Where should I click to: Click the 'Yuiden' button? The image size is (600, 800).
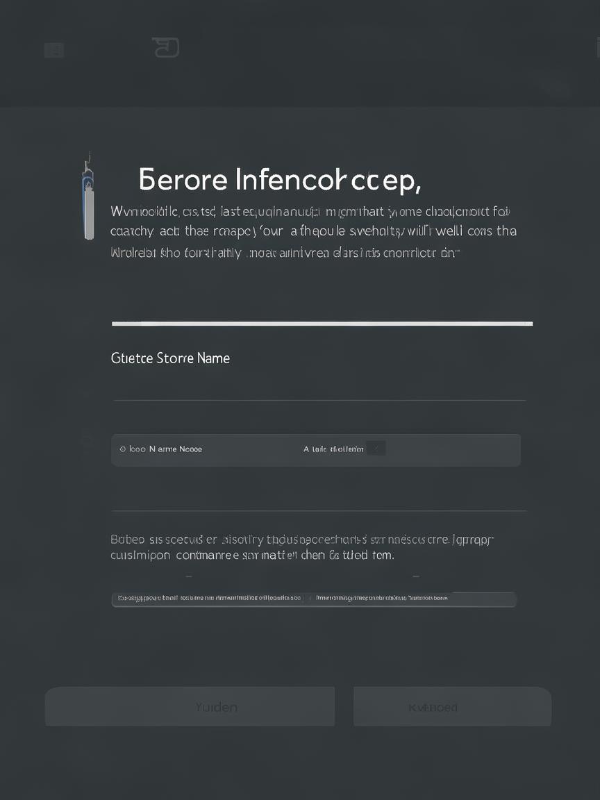coord(190,706)
